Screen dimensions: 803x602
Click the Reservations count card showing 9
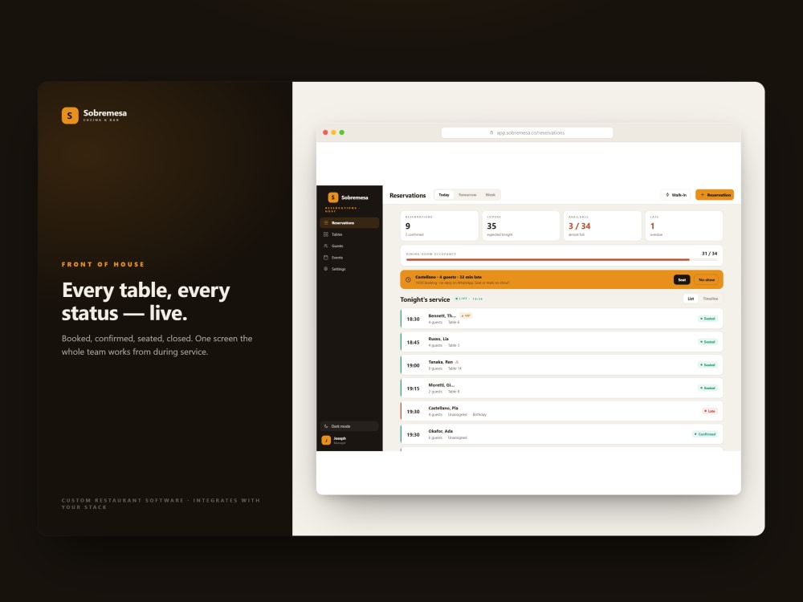pyautogui.click(x=439, y=226)
